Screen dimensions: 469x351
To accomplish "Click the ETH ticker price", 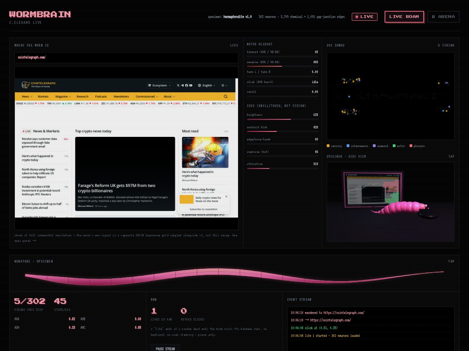I will [195, 103].
